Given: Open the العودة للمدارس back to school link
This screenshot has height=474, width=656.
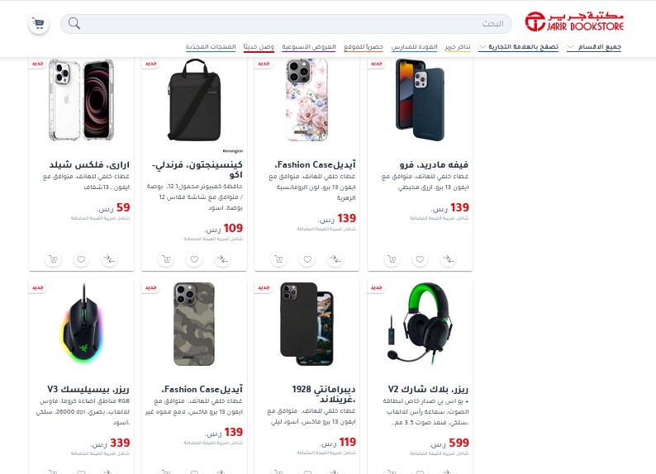Looking at the screenshot, I should pyautogui.click(x=414, y=47).
